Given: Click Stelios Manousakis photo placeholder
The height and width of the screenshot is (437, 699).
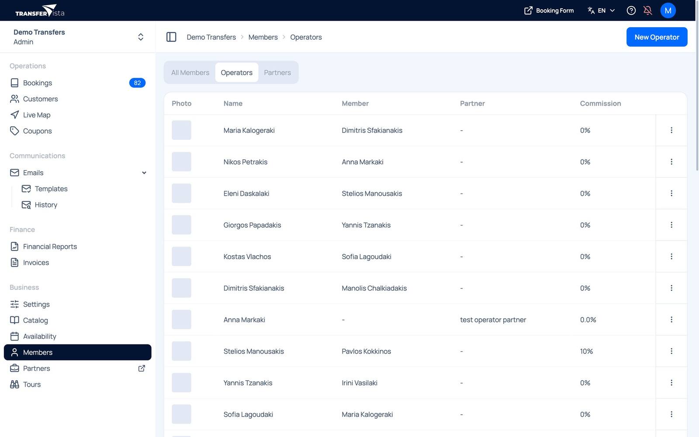Looking at the screenshot, I should [181, 351].
